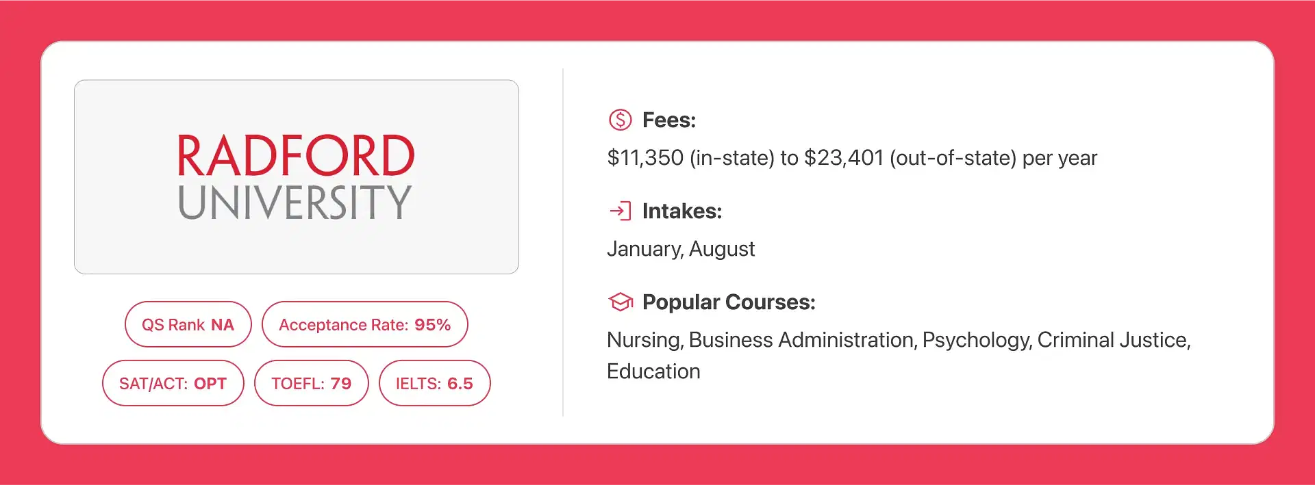Select the QS Rank NA badge
The height and width of the screenshot is (485, 1315).
(188, 324)
